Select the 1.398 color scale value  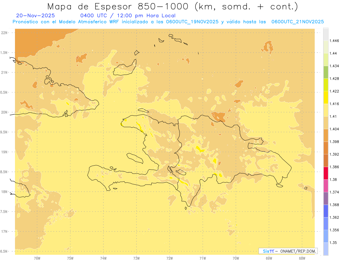click(x=334, y=142)
